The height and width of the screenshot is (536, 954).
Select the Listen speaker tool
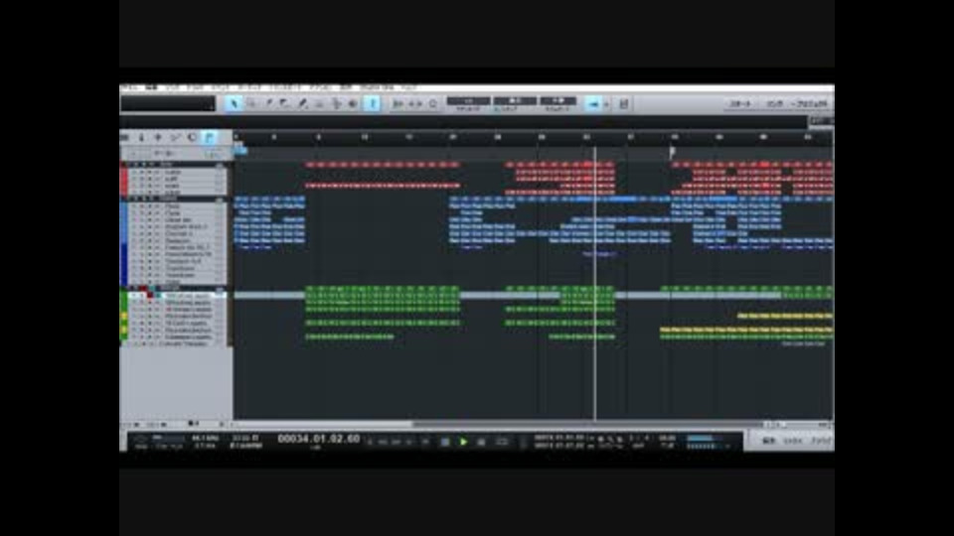[x=353, y=104]
